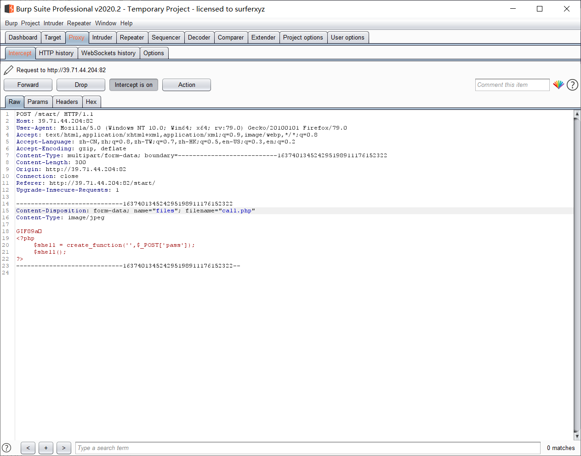View the WebSockets history sub-tab

click(108, 53)
